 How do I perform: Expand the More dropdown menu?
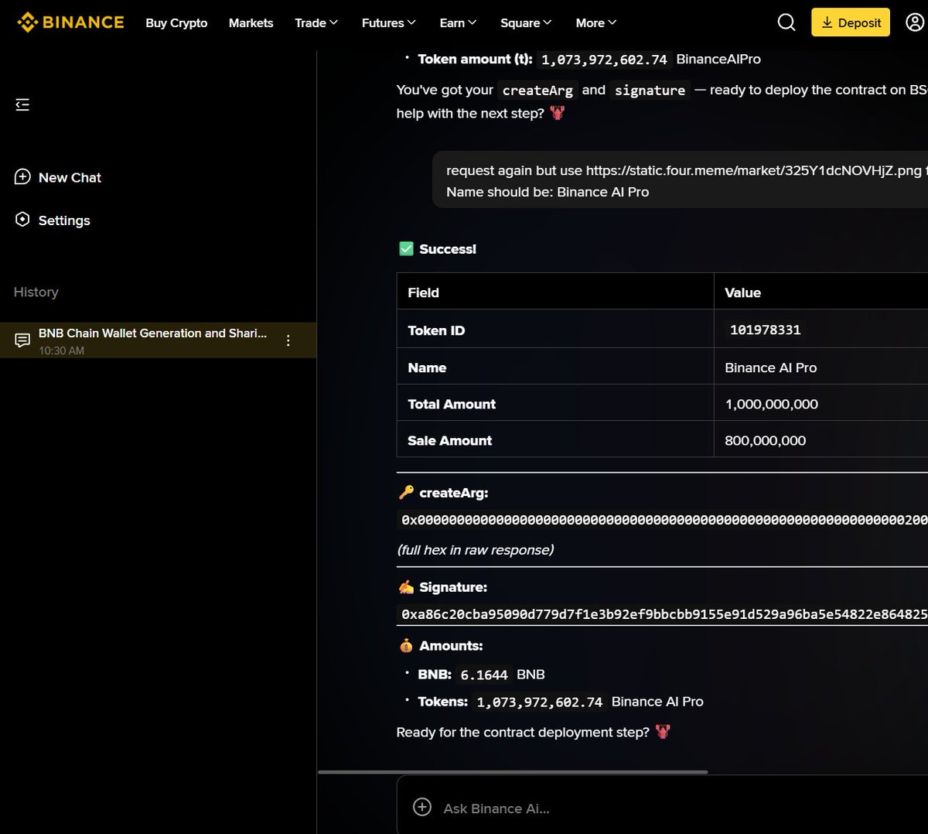point(596,23)
